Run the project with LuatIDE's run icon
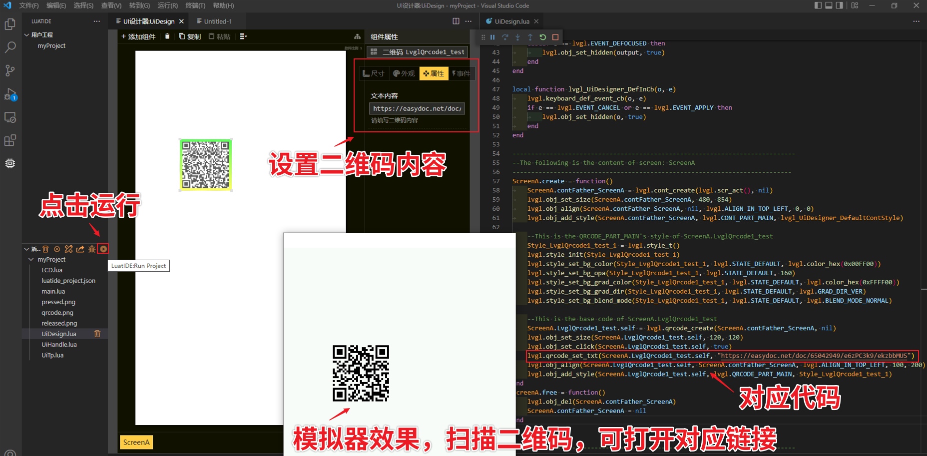The width and height of the screenshot is (927, 456). (102, 249)
